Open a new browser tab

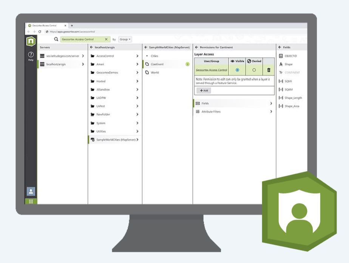coord(72,26)
